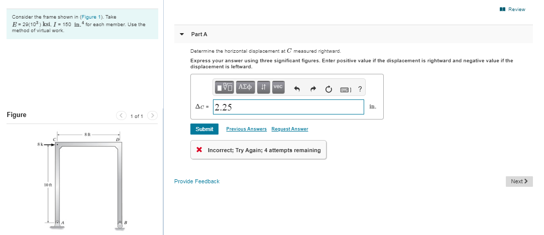This screenshot has width=544, height=235.
Task: Click the 'Figure' panel heading
Action: (x=17, y=114)
